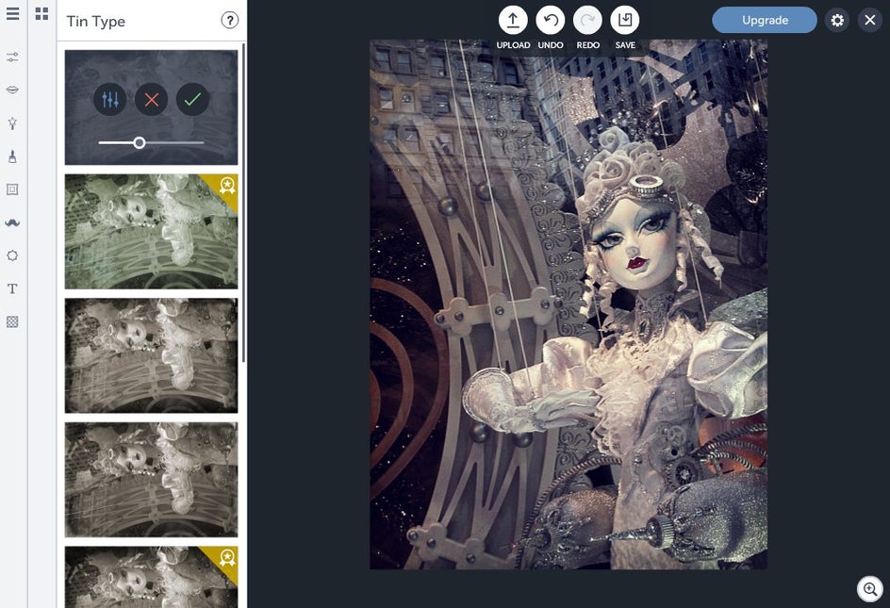
Task: Select the third Tin Type thumbnail
Action: (151, 480)
